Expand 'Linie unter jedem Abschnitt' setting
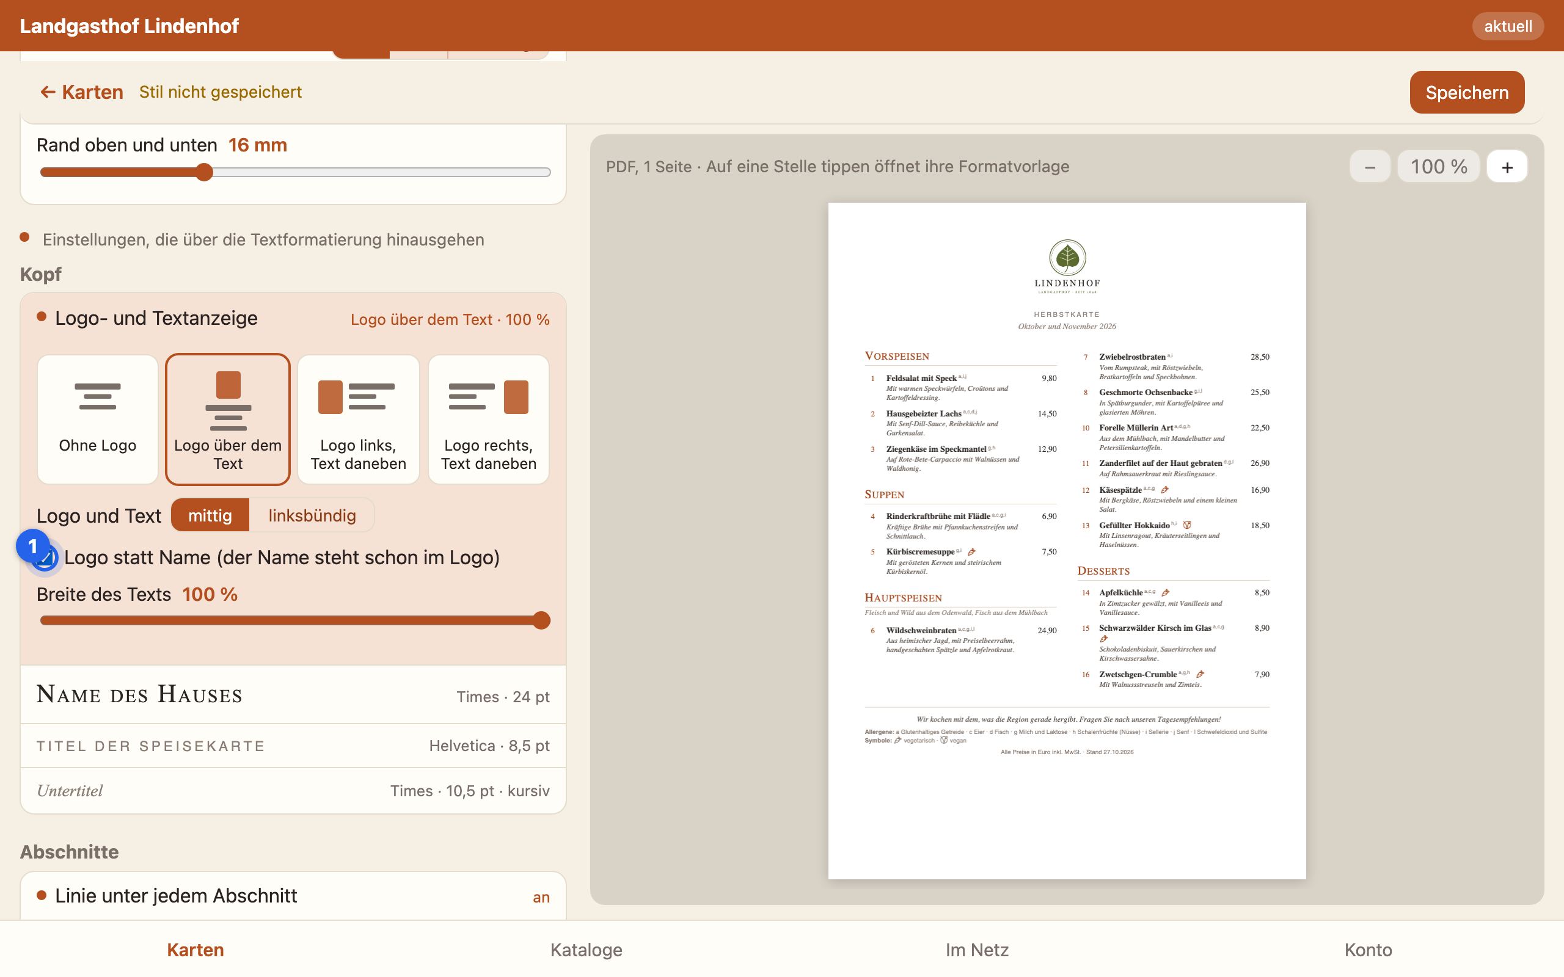 (293, 896)
